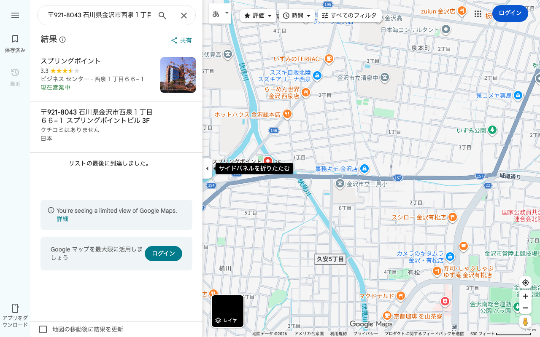Click the results info icon
This screenshot has height=337, width=540.
62,40
